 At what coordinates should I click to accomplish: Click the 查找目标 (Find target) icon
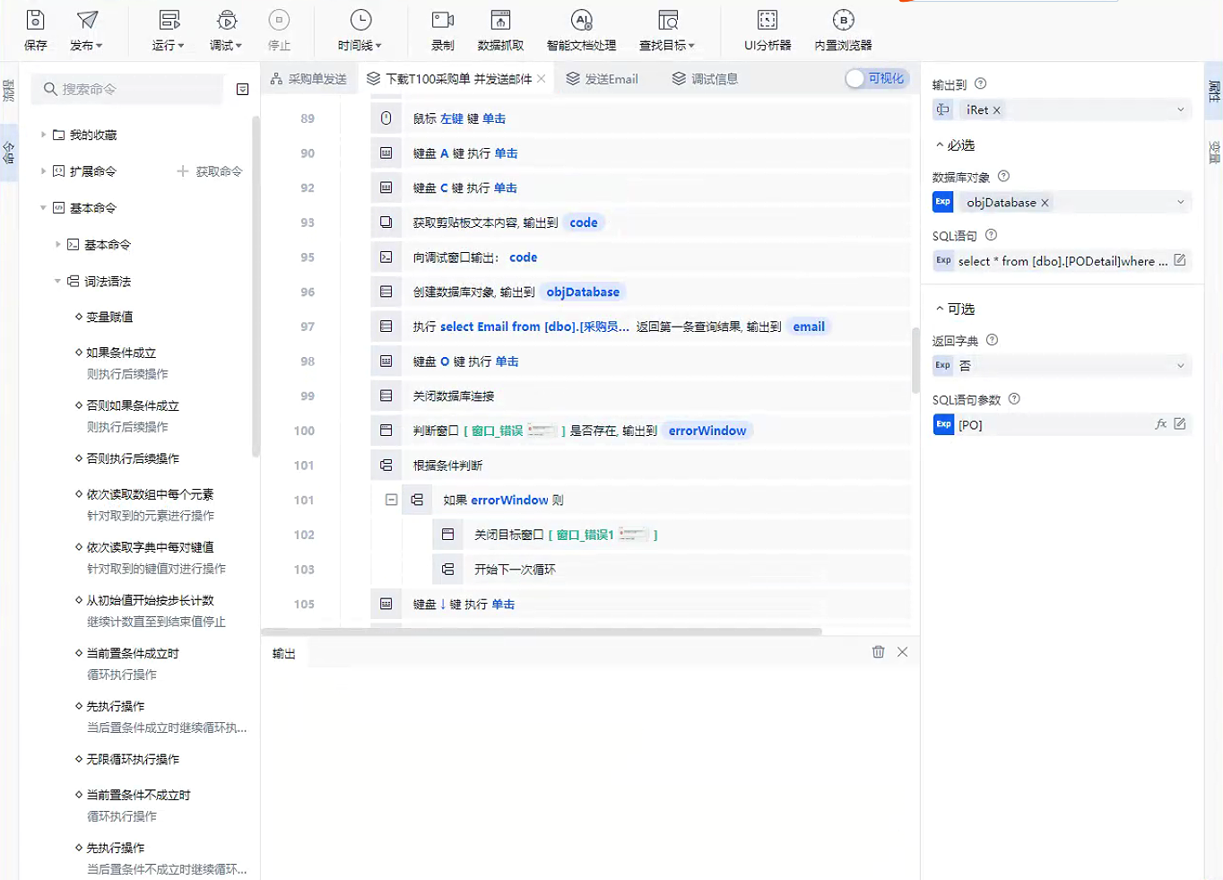tap(668, 20)
